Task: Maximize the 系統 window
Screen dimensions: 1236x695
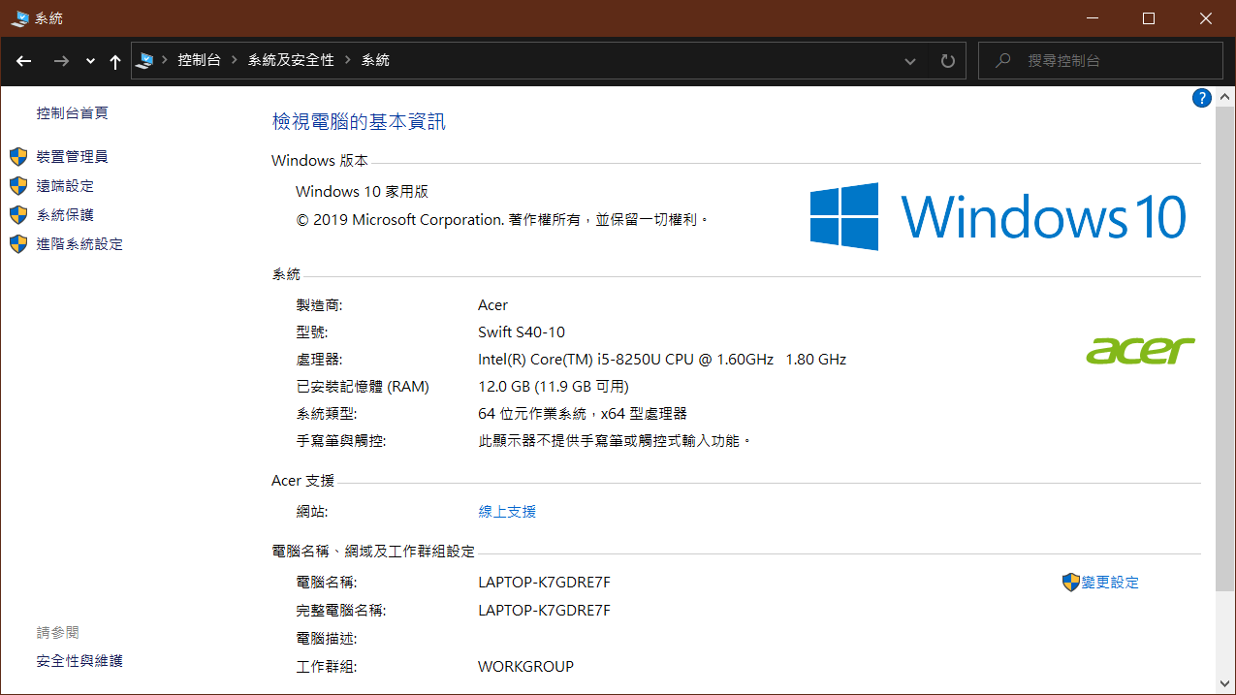Action: [x=1149, y=18]
